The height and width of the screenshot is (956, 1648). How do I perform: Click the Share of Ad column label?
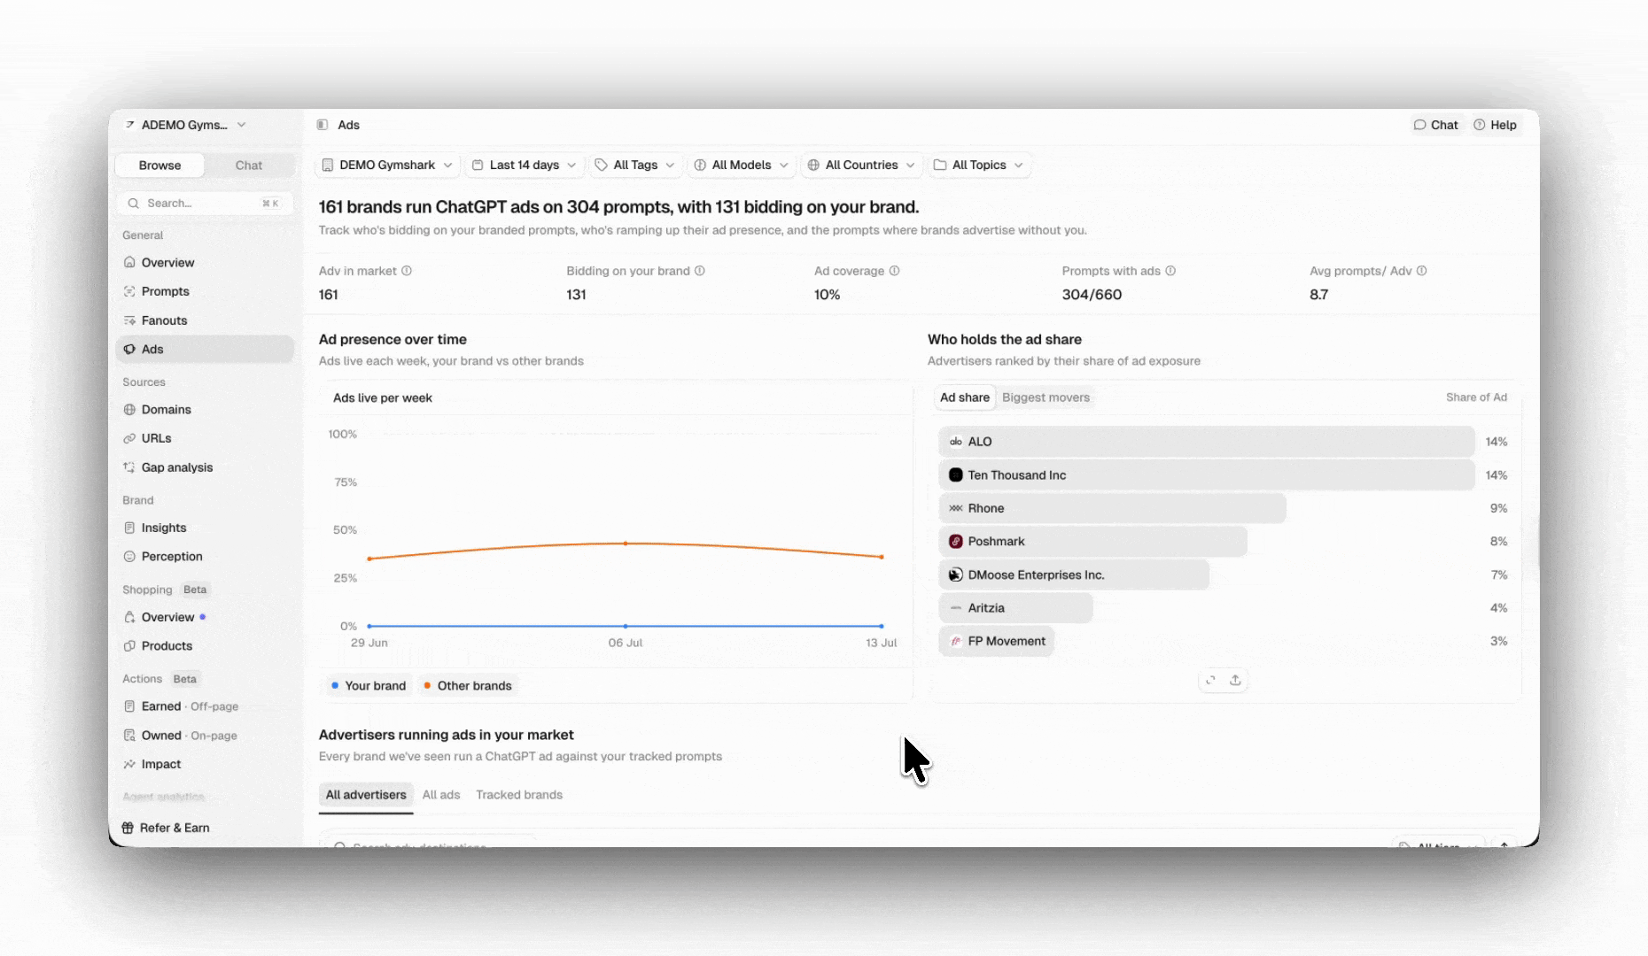pyautogui.click(x=1476, y=397)
